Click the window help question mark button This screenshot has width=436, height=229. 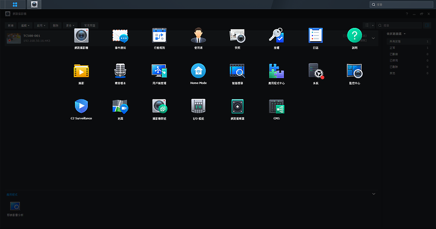407,14
